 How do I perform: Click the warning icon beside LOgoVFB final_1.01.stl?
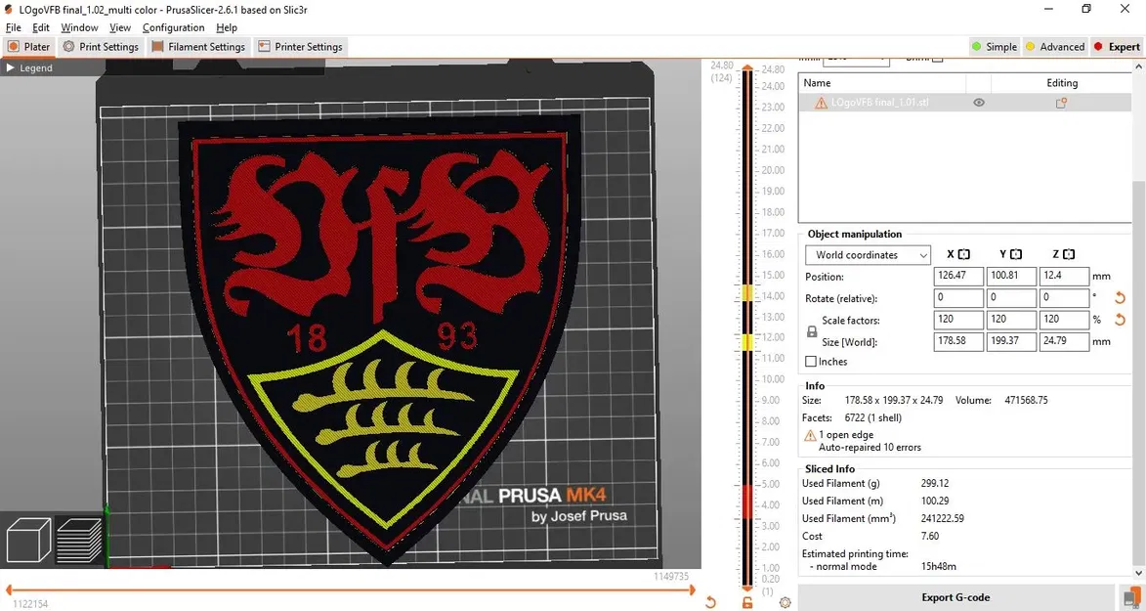[x=822, y=103]
